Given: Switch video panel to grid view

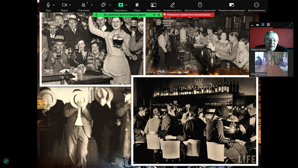Looking at the screenshot, I should (x=268, y=24).
